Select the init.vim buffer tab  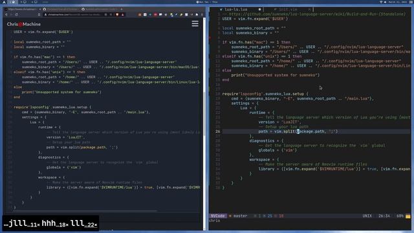(288, 9)
